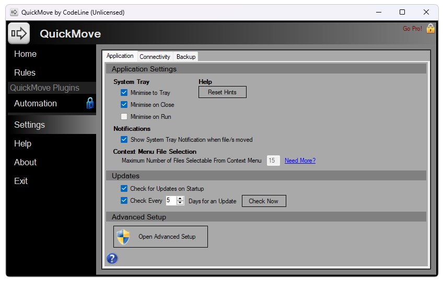The height and width of the screenshot is (282, 443).
Task: Click the title bar QuickMove app icon
Action: (14, 12)
